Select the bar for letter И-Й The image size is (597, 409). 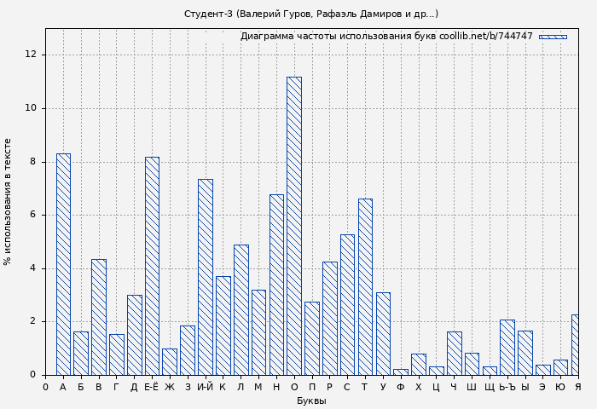(x=206, y=277)
